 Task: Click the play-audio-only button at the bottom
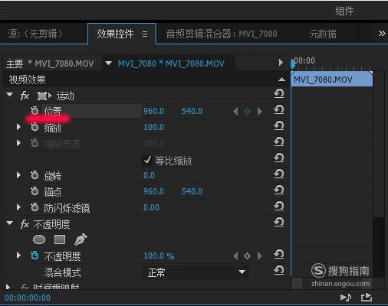(346, 298)
